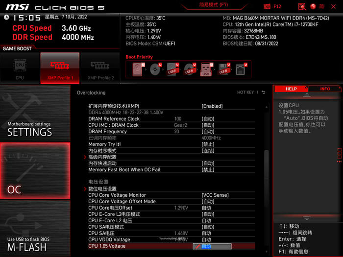Click the scroll-down arrow of settings list
This screenshot has width=343, height=257.
(267, 252)
